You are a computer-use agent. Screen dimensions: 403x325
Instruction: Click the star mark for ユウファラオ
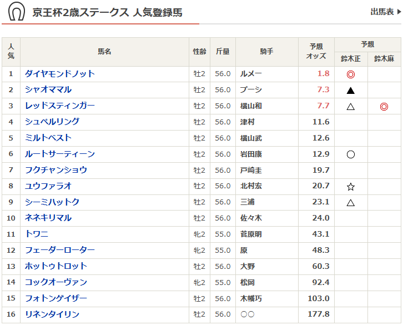(x=350, y=187)
